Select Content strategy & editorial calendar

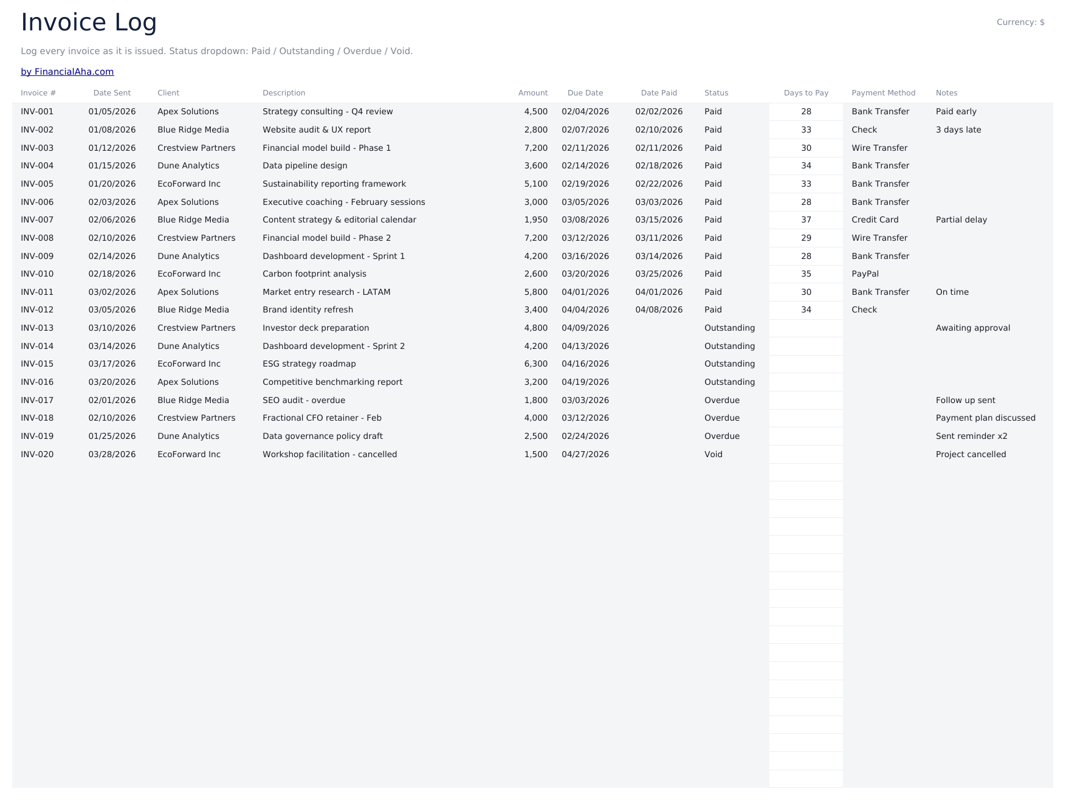pyautogui.click(x=339, y=220)
